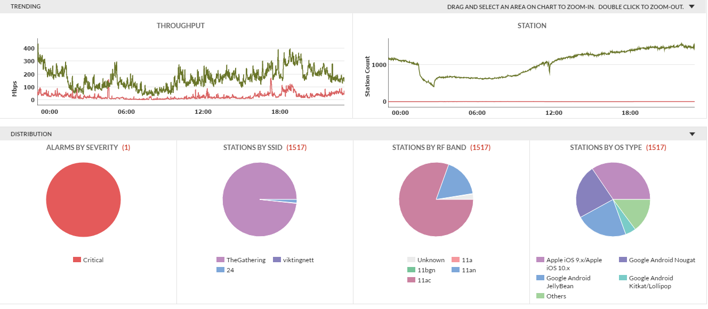The width and height of the screenshot is (708, 309).
Task: Click the 11bgn legend swatch
Action: pyautogui.click(x=411, y=270)
